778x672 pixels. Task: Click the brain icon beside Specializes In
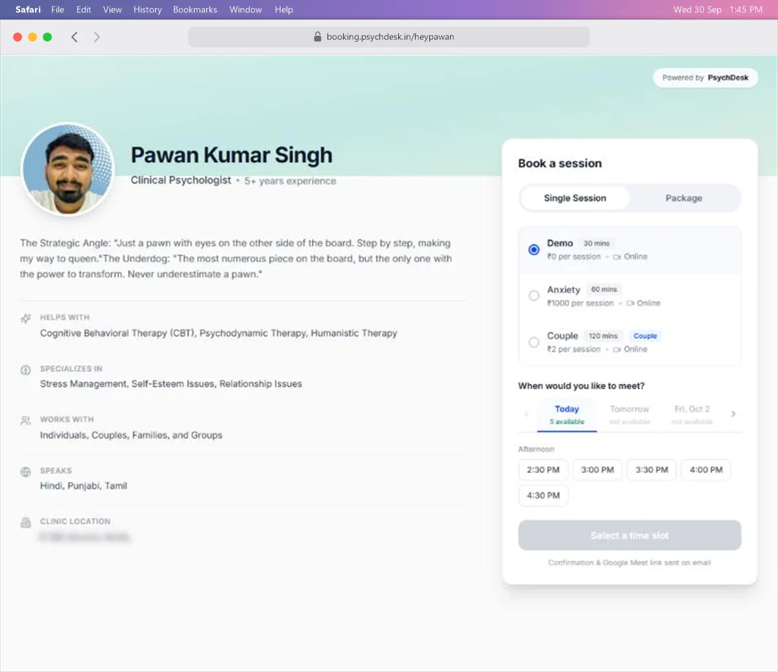25,370
